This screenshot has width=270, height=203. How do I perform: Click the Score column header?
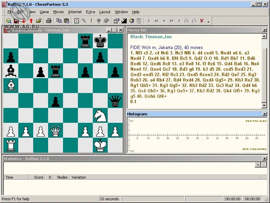(x=37, y=177)
